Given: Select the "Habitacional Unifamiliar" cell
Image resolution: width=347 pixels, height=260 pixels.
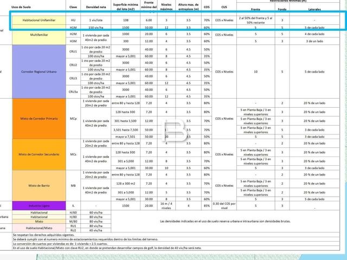Looking at the screenshot, I should 39,20.
